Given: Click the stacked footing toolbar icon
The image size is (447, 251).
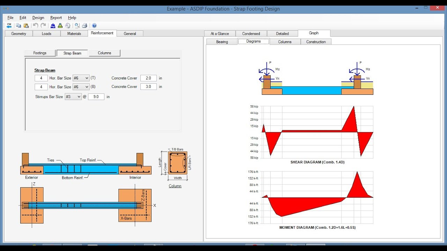Looking at the screenshot, I should (60, 25).
